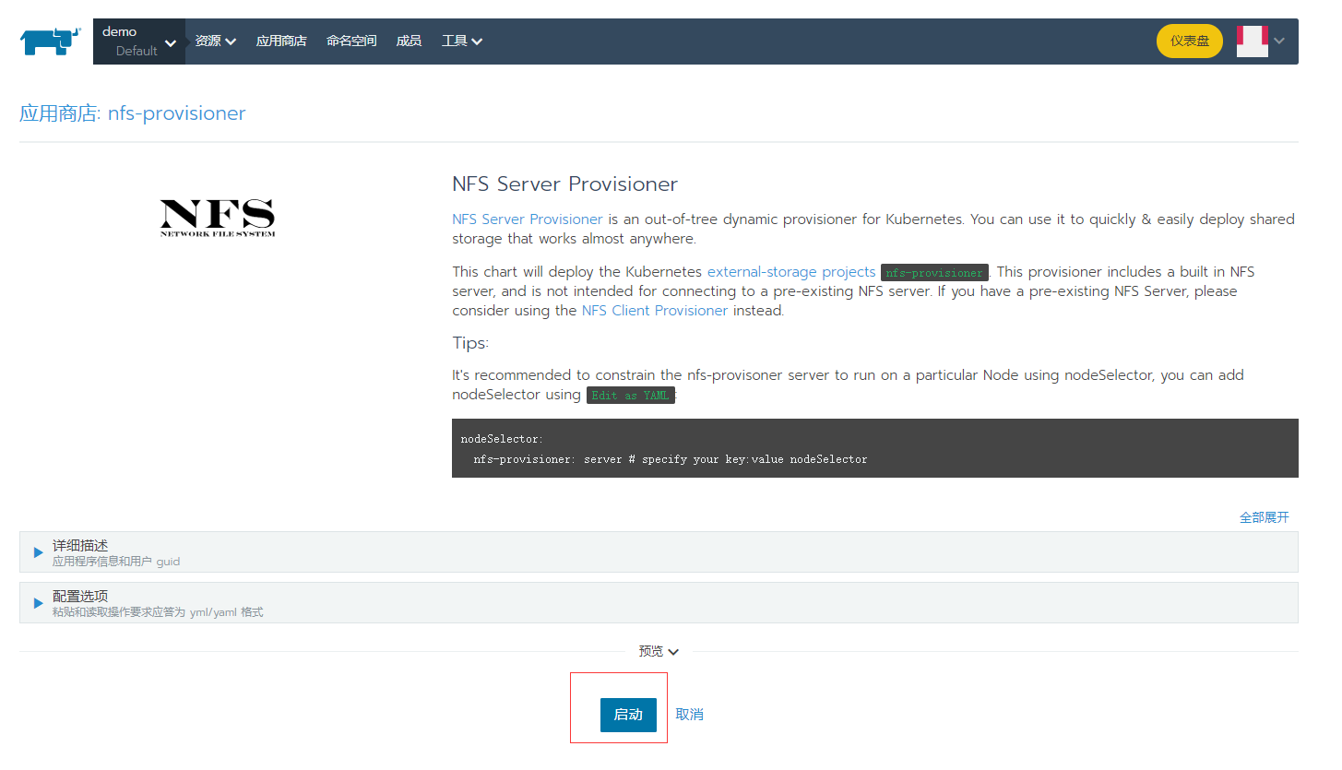Viewport: 1342px width, 770px height.
Task: Expand the 配置选项 section
Action: click(x=659, y=602)
